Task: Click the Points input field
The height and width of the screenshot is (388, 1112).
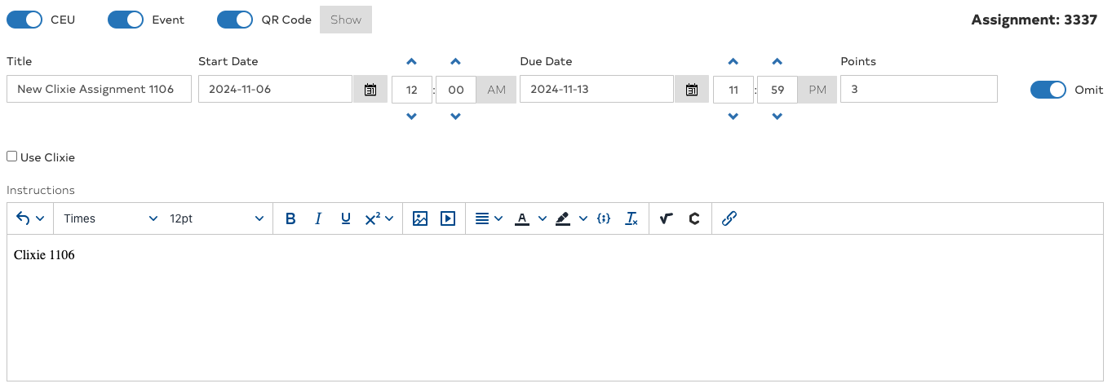Action: pyautogui.click(x=919, y=90)
